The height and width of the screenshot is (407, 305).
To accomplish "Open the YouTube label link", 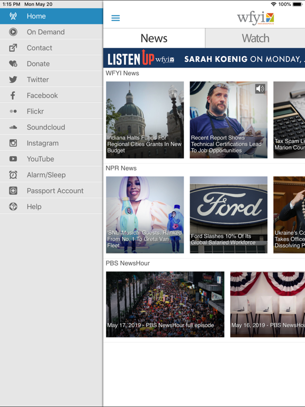I will tap(40, 159).
